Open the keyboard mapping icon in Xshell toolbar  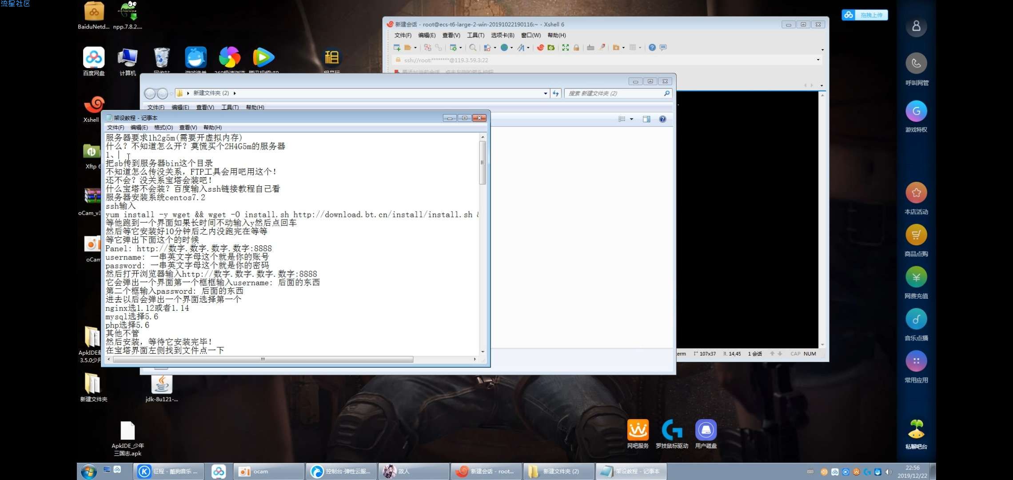coord(590,48)
